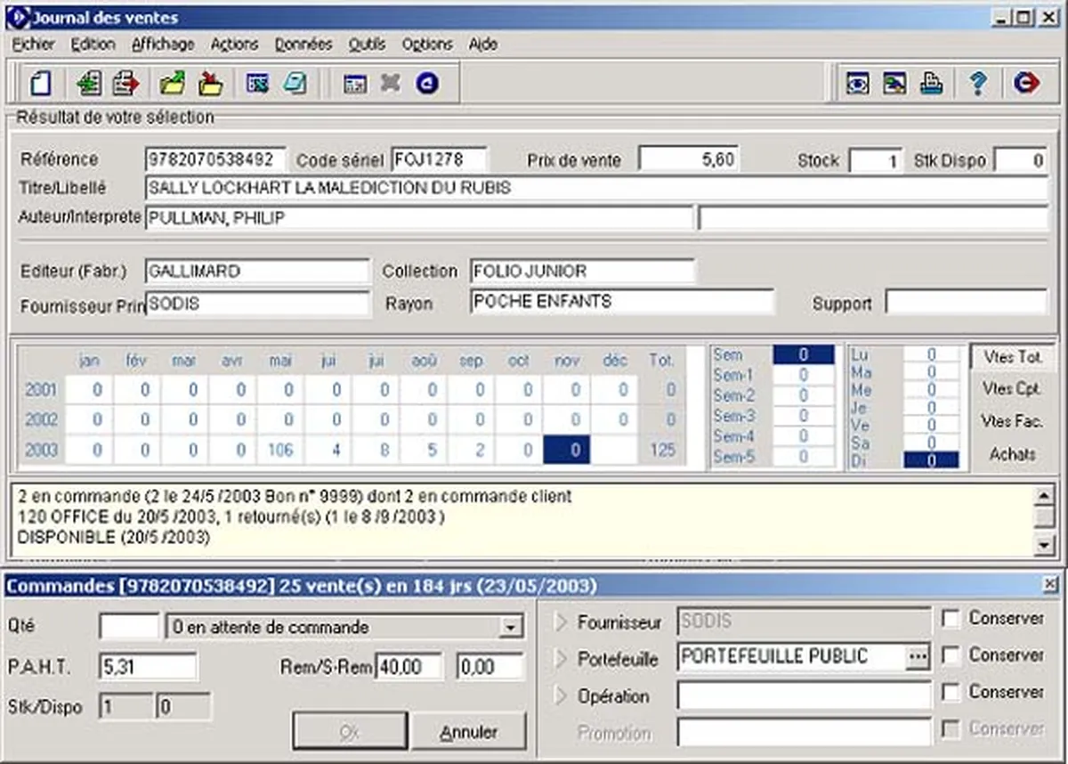1068x764 pixels.
Task: Click the blank new document toolbar icon
Action: pos(40,84)
